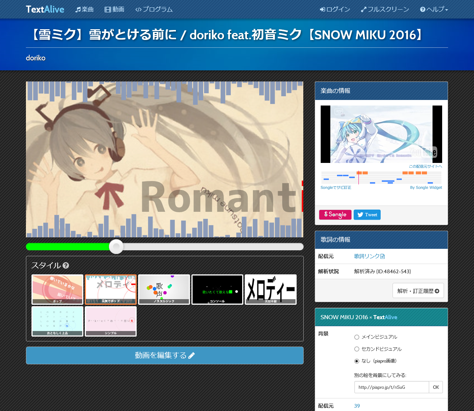The image size is (474, 411).
Task: Click the pencil icon on 動画を編集する
Action: pyautogui.click(x=191, y=355)
